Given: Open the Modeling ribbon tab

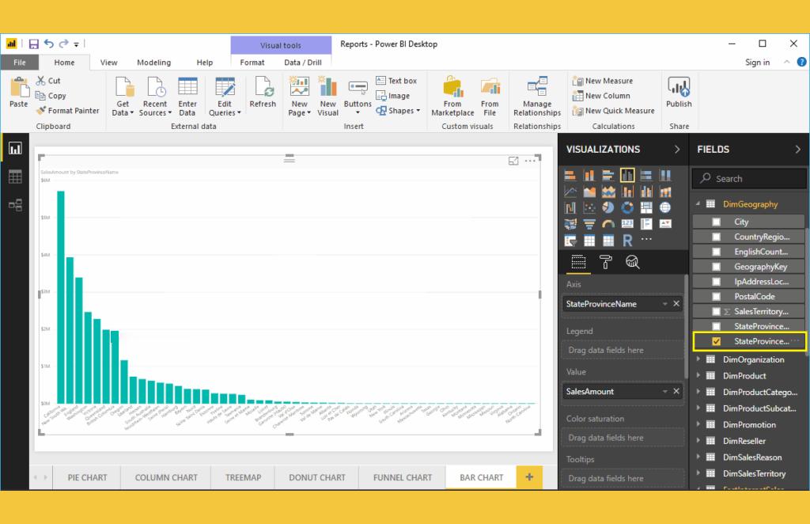Looking at the screenshot, I should (x=153, y=63).
